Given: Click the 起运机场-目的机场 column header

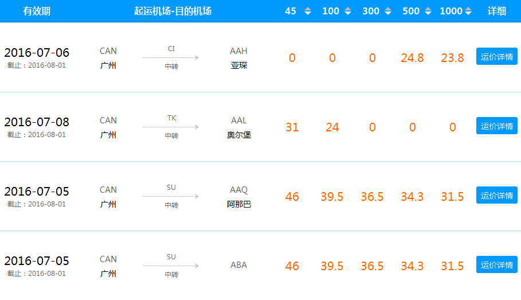Looking at the screenshot, I should [x=173, y=11].
